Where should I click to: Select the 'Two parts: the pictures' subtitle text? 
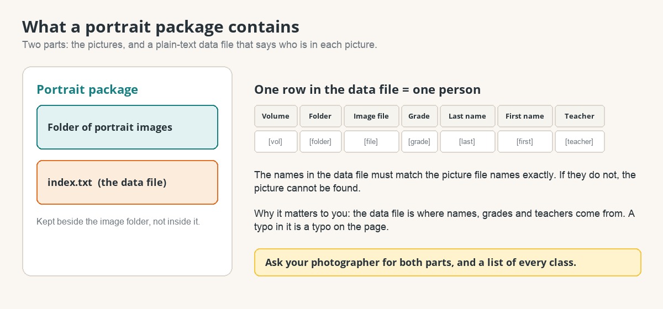(199, 45)
